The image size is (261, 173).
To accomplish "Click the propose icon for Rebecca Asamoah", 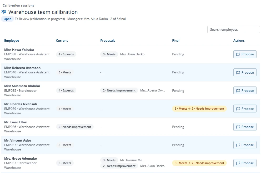I will click(x=238, y=73).
